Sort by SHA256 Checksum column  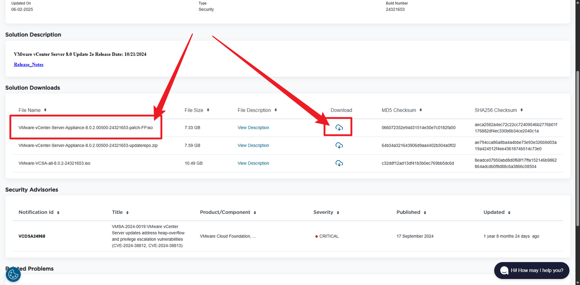tap(522, 110)
